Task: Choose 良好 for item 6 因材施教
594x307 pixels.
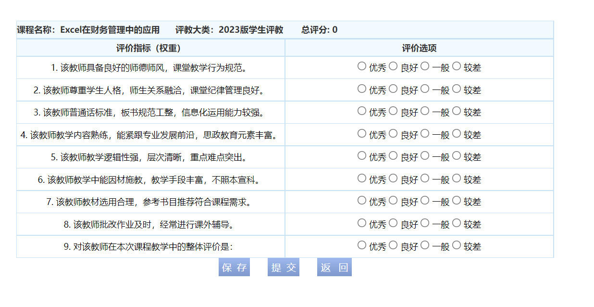Action: click(x=393, y=178)
